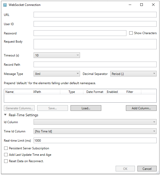
Task: Focus the Request Body text area
Action: (95, 44)
